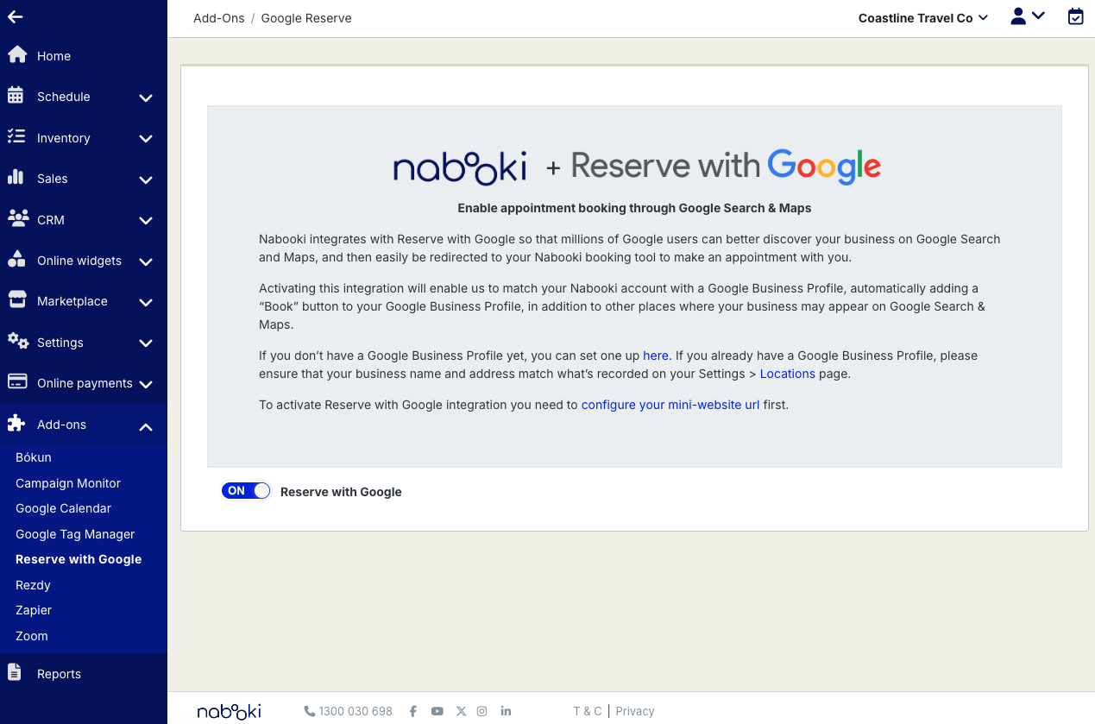The width and height of the screenshot is (1095, 724).
Task: Expand the Sales menu chevron
Action: pos(146,179)
